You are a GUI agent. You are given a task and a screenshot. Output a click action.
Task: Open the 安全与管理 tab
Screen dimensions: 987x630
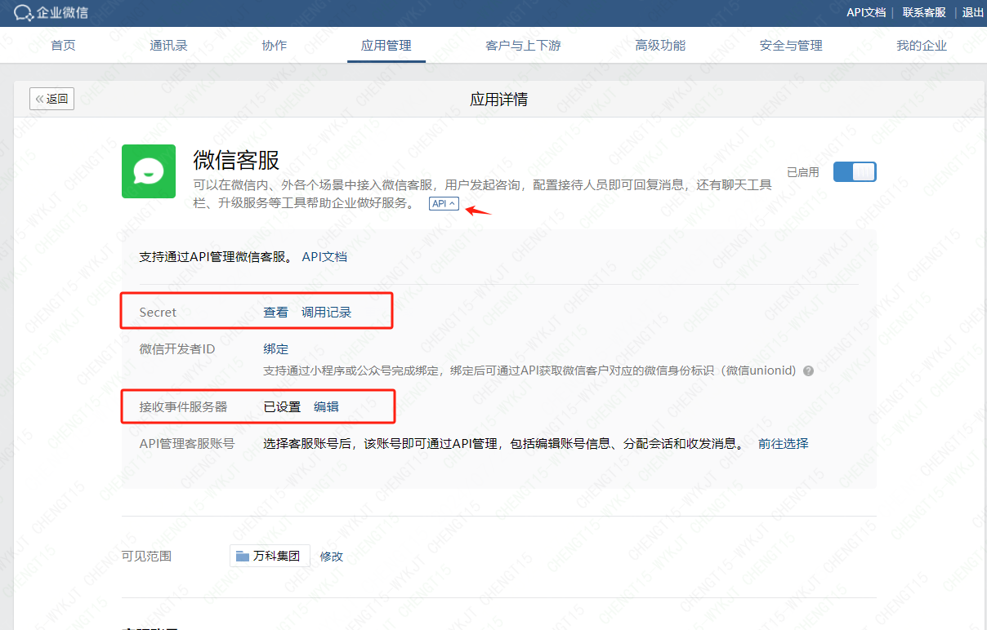[791, 46]
